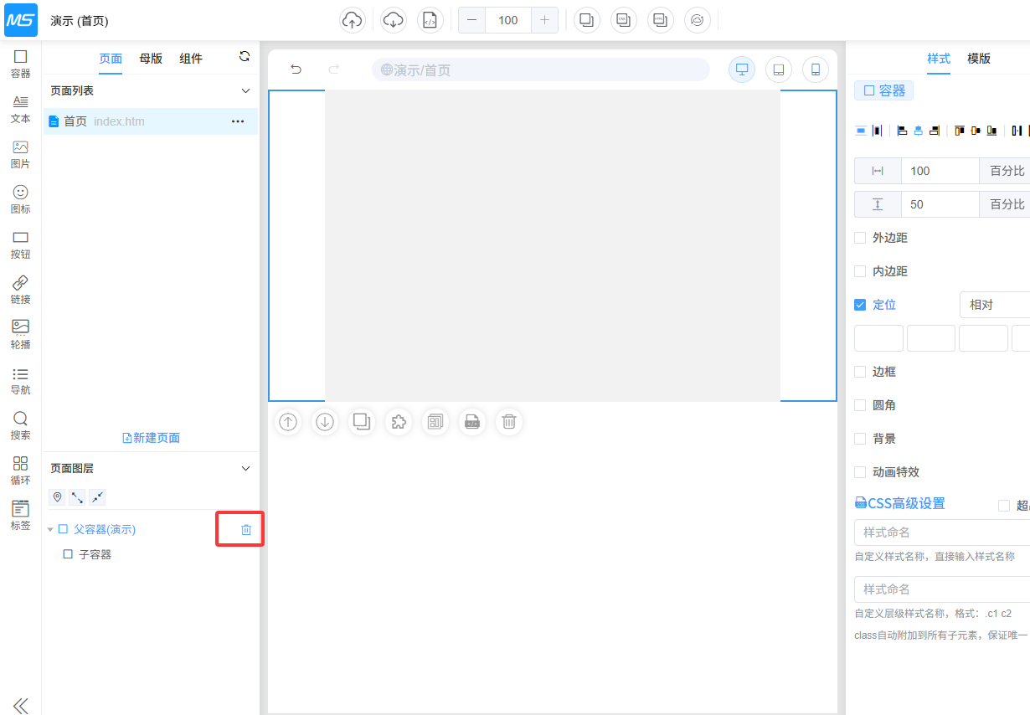The image size is (1030, 715).
Task: Select the 轮播 carousel component in sidebar
Action: (20, 333)
